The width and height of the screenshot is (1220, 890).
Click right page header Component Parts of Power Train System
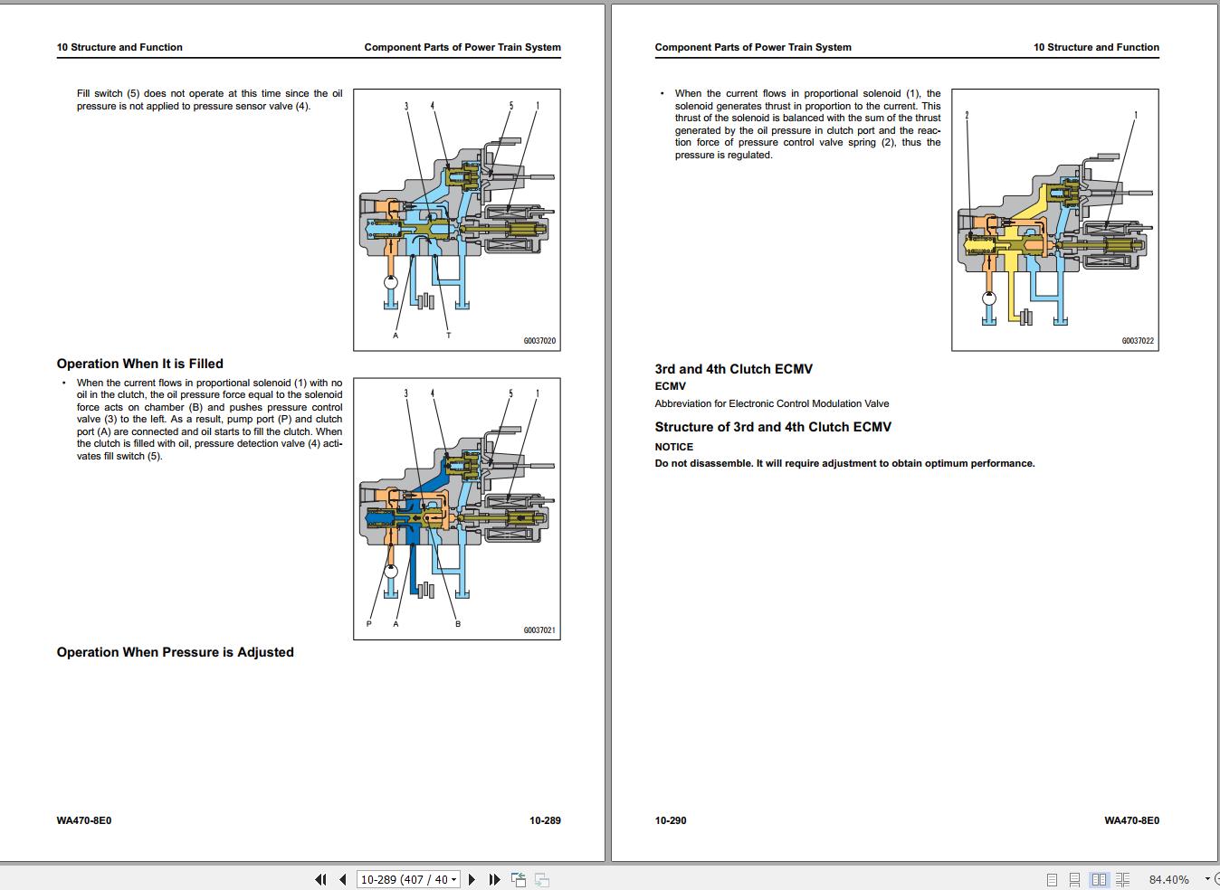(x=753, y=47)
